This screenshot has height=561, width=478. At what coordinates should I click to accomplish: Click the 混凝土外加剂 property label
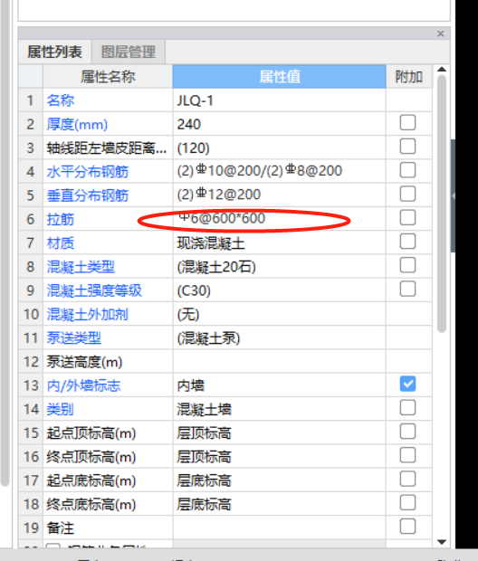[x=88, y=315]
